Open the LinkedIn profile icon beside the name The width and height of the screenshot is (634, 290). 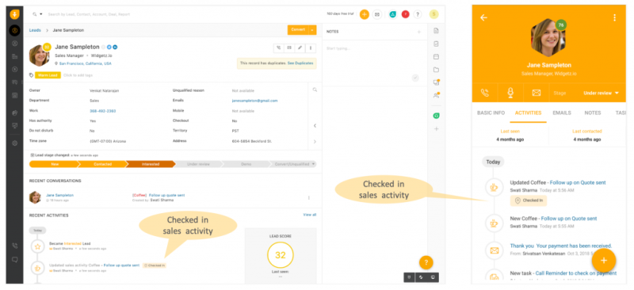click(x=115, y=48)
